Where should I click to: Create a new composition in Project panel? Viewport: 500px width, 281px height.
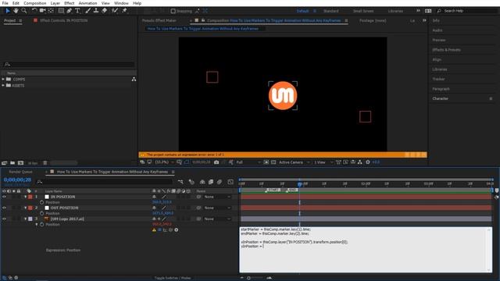(x=21, y=163)
